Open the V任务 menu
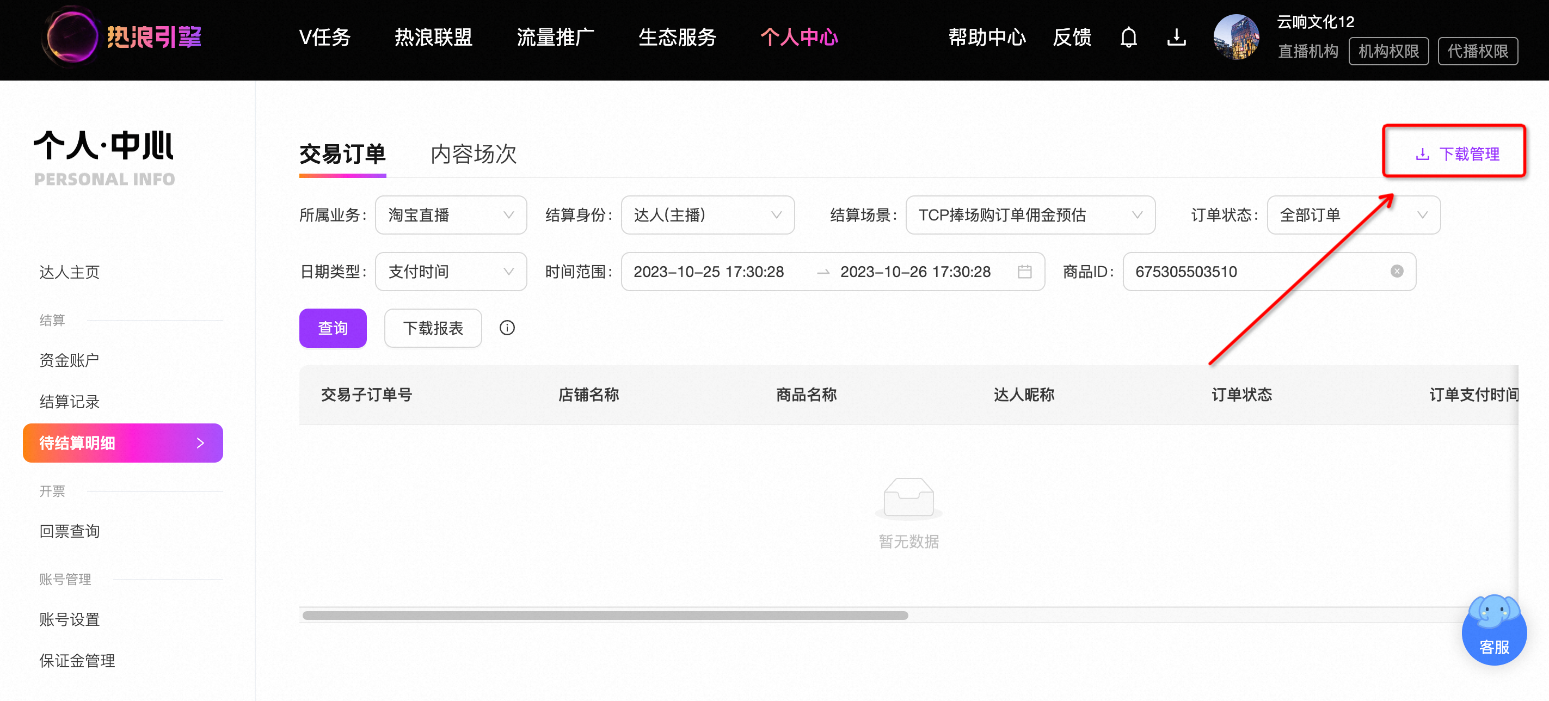1549x701 pixels. [325, 37]
